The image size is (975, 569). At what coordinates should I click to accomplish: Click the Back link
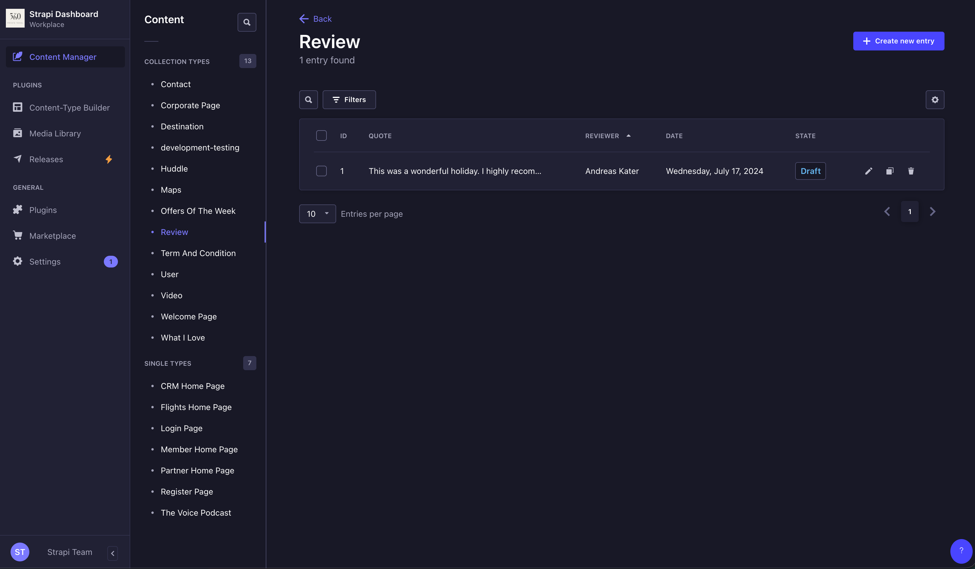315,18
